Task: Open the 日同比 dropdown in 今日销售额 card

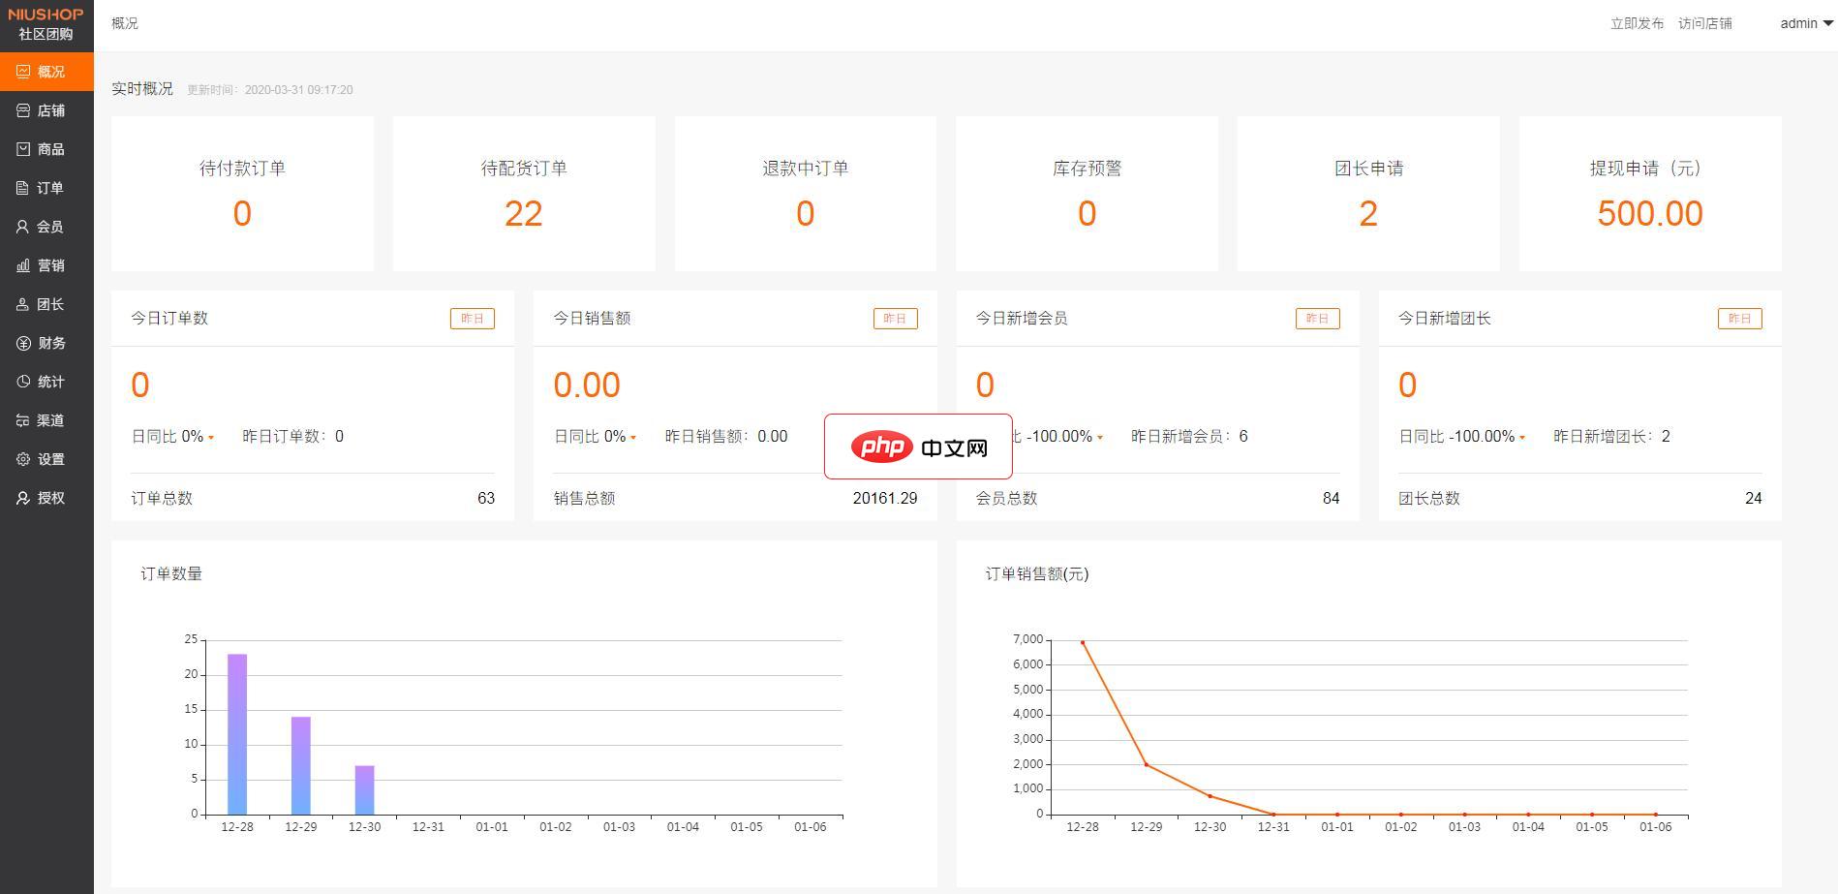Action: [596, 436]
